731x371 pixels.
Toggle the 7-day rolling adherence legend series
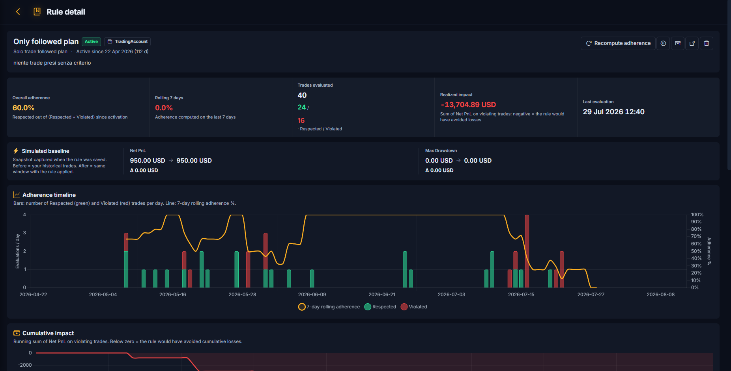(x=329, y=307)
